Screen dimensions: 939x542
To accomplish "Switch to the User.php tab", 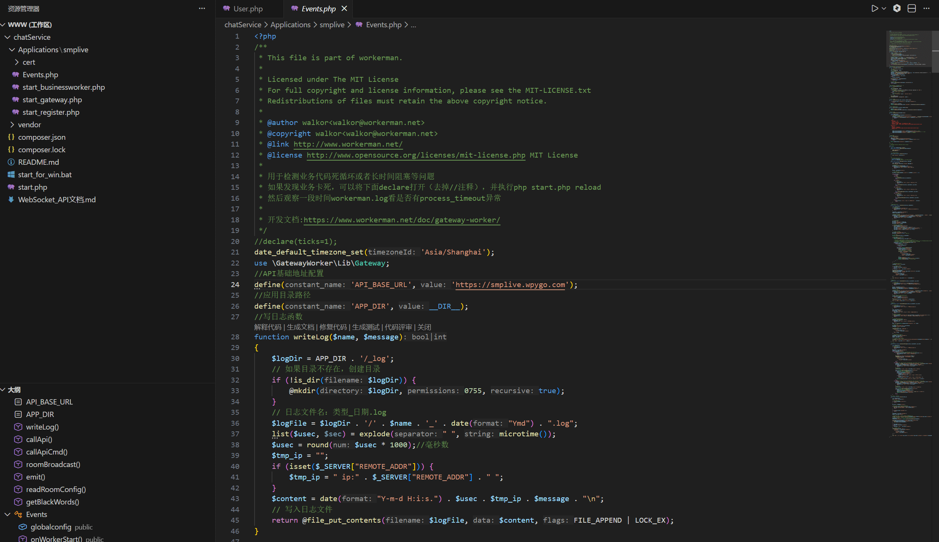I will coord(248,8).
